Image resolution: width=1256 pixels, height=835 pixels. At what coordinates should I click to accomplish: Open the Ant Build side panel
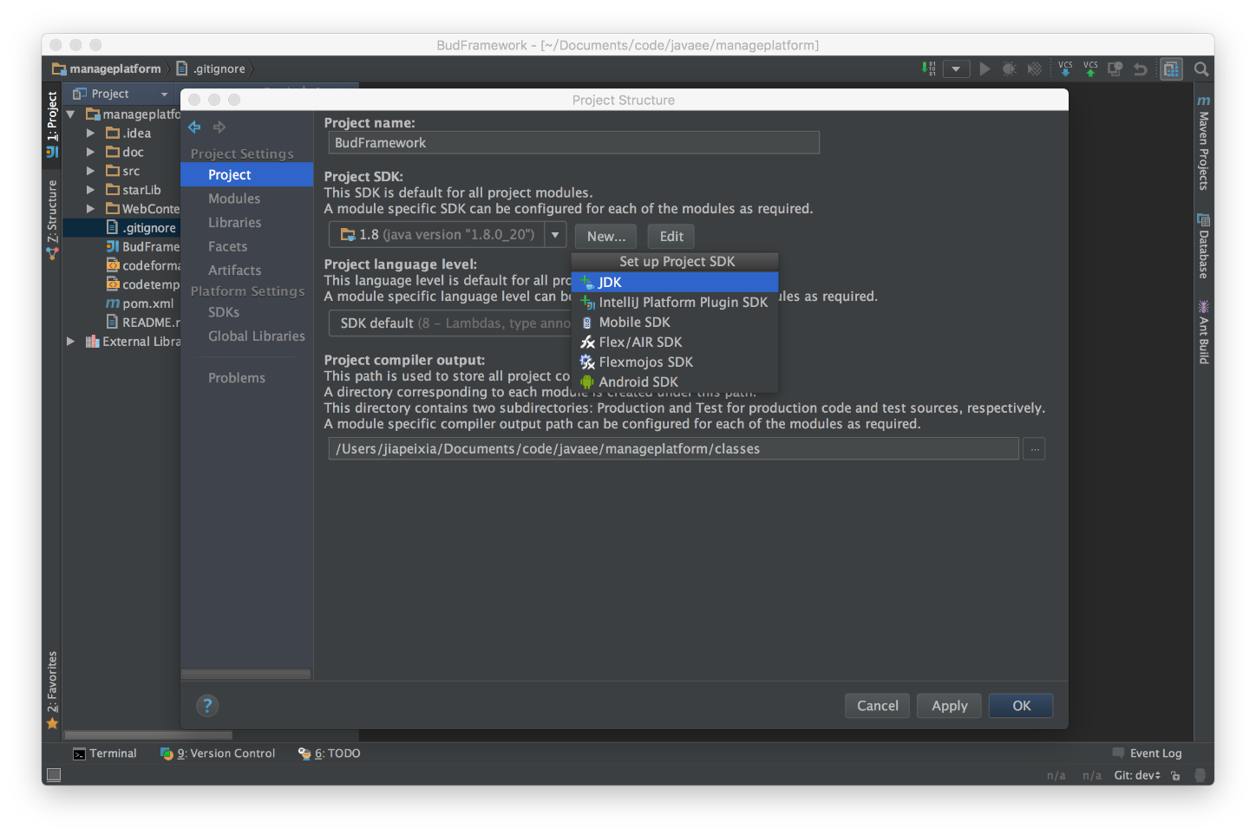pos(1203,332)
